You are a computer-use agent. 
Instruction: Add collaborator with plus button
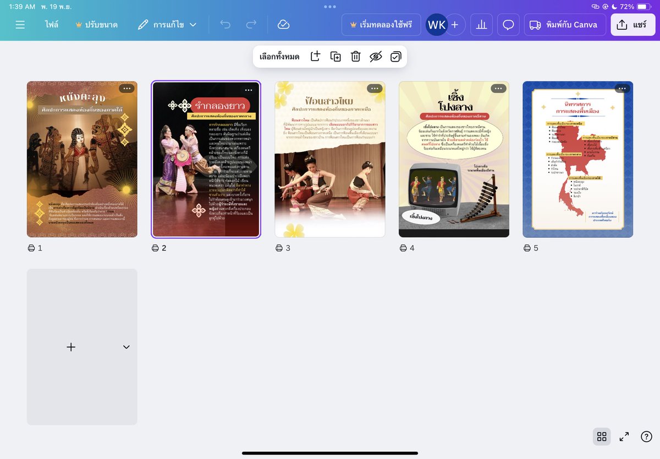click(x=455, y=25)
